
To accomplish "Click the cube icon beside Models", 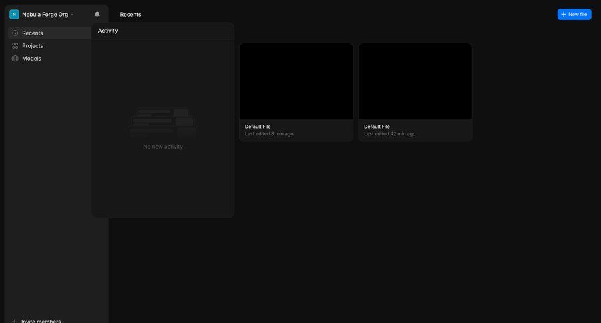I will pyautogui.click(x=15, y=59).
